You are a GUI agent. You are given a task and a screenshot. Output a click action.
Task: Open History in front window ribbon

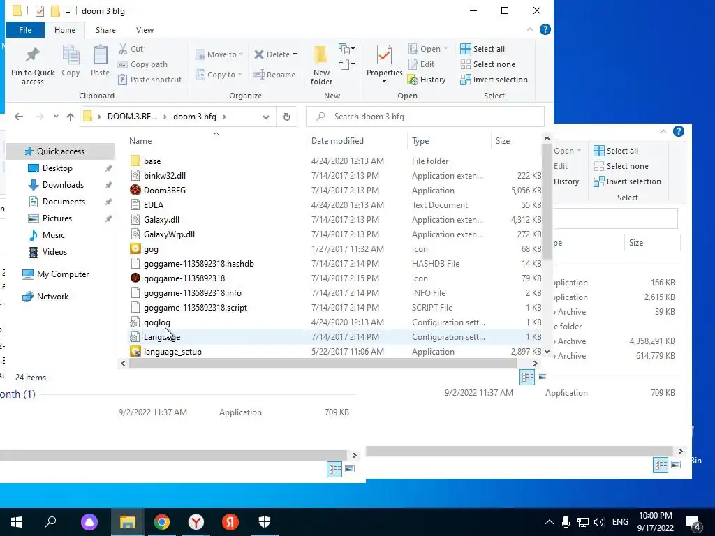pos(427,80)
